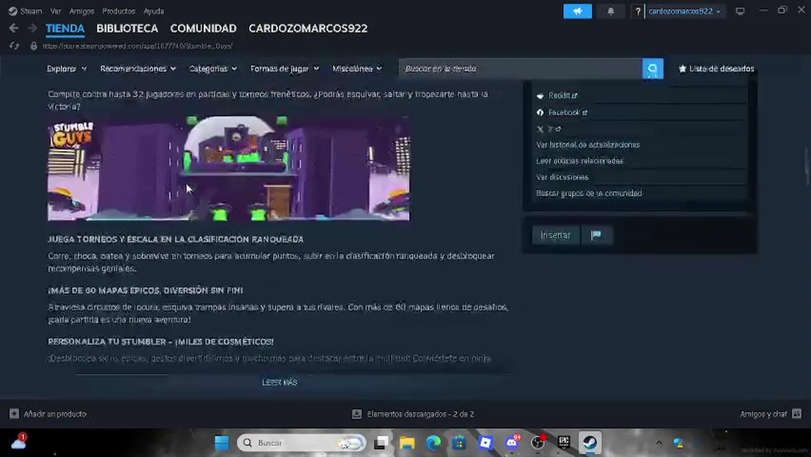Image resolution: width=811 pixels, height=457 pixels.
Task: Open File Explorer from the taskbar
Action: pos(407,442)
